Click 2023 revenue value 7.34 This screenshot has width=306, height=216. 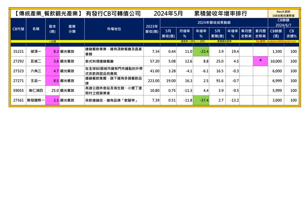coord(156,52)
